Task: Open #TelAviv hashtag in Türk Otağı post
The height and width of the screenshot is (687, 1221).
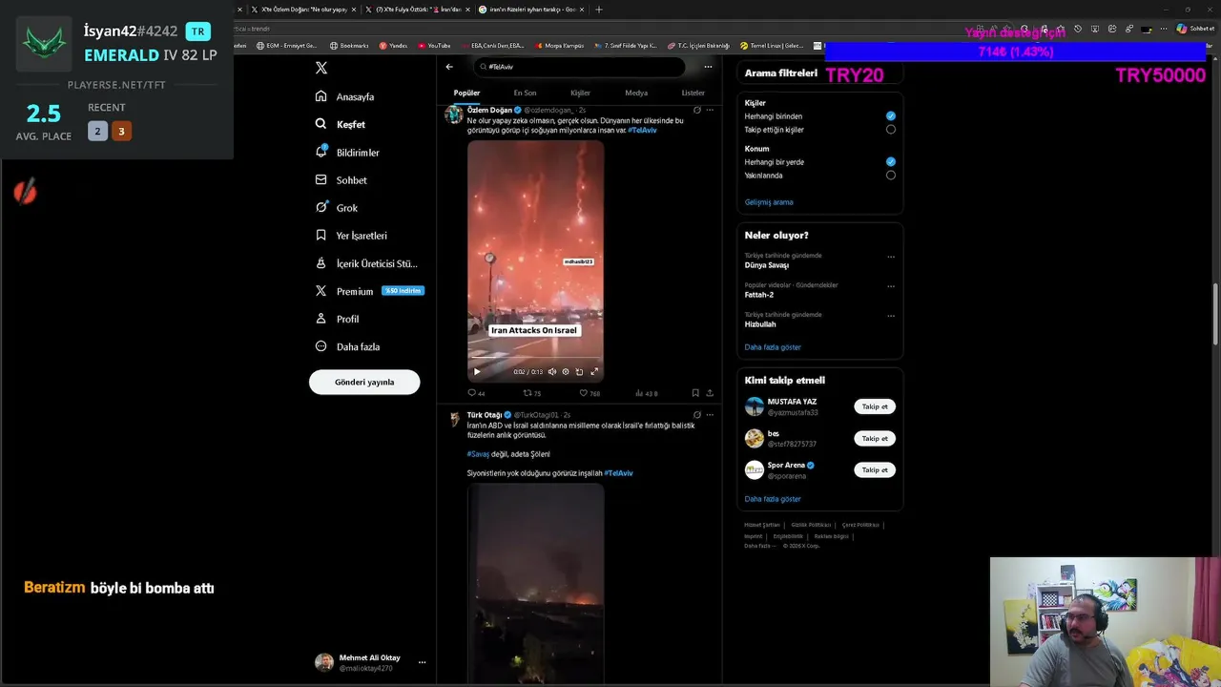Action: click(x=618, y=473)
